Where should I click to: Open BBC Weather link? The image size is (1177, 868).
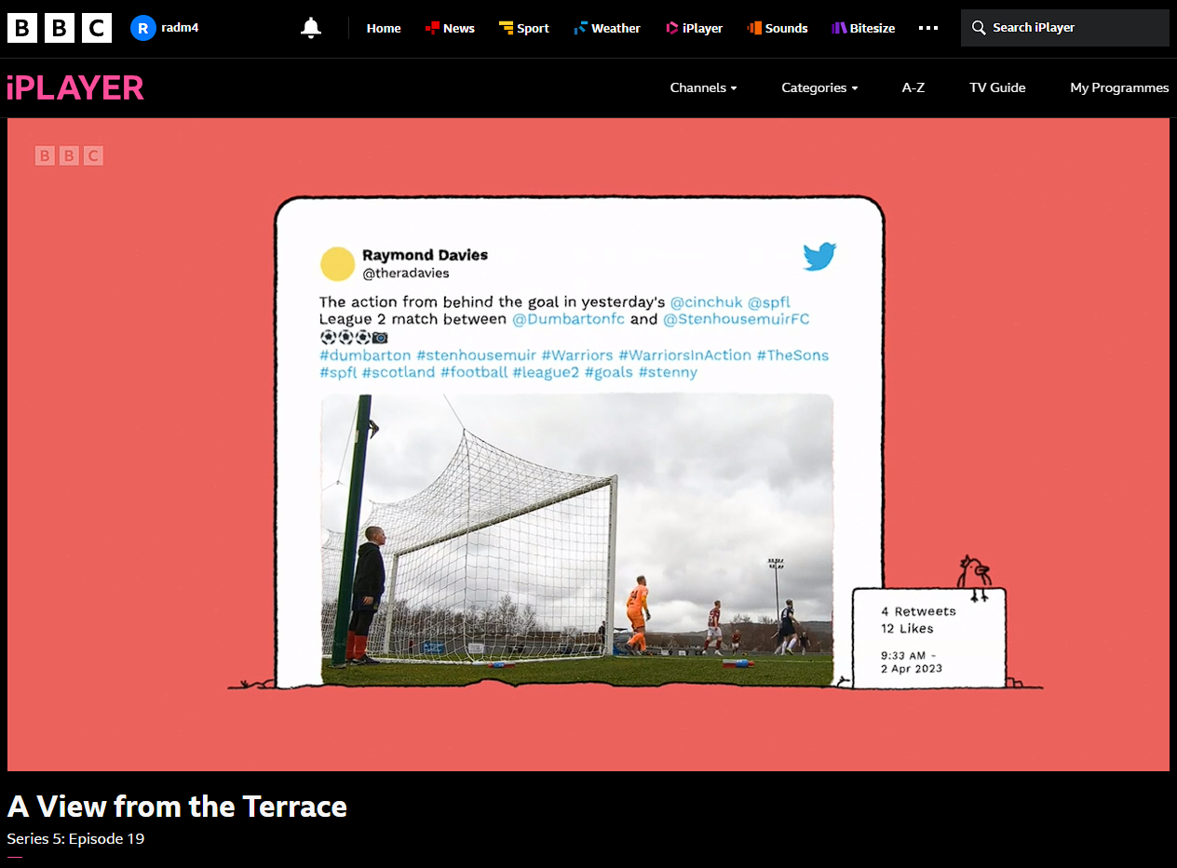coord(607,28)
